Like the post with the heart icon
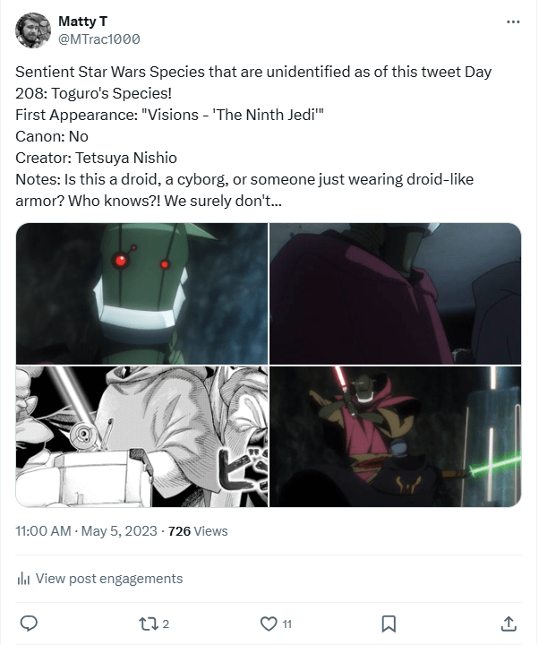This screenshot has width=539, height=645. point(269,623)
